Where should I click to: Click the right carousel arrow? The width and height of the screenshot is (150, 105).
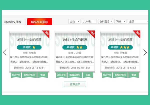tap(145, 52)
